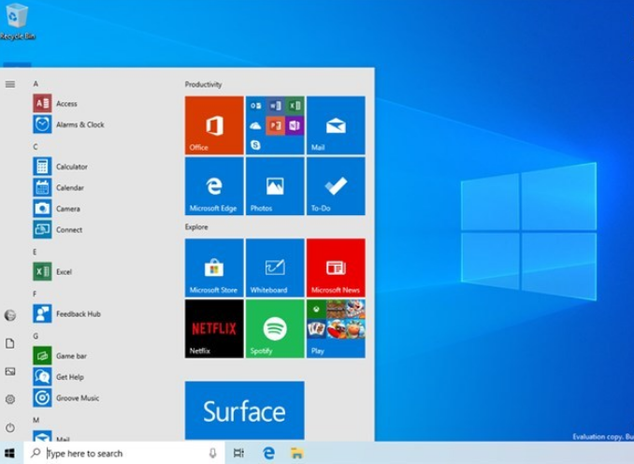Open the Mail tile in Productivity
Image resolution: width=634 pixels, height=464 pixels.
coord(336,125)
